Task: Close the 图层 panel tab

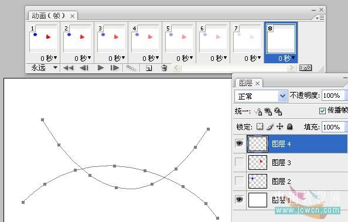Action: pos(257,84)
